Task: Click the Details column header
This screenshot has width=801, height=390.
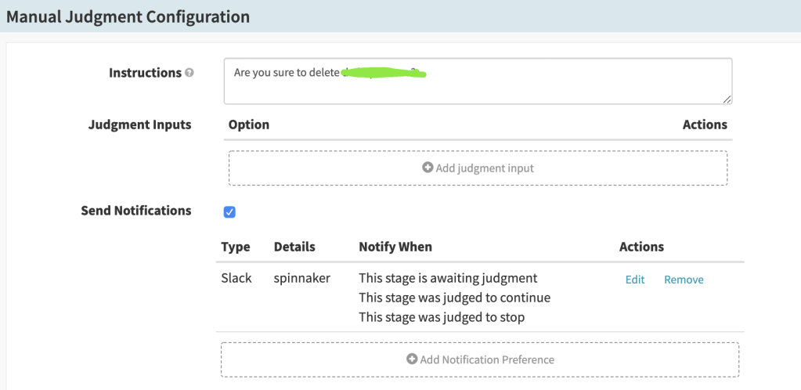Action: (294, 247)
